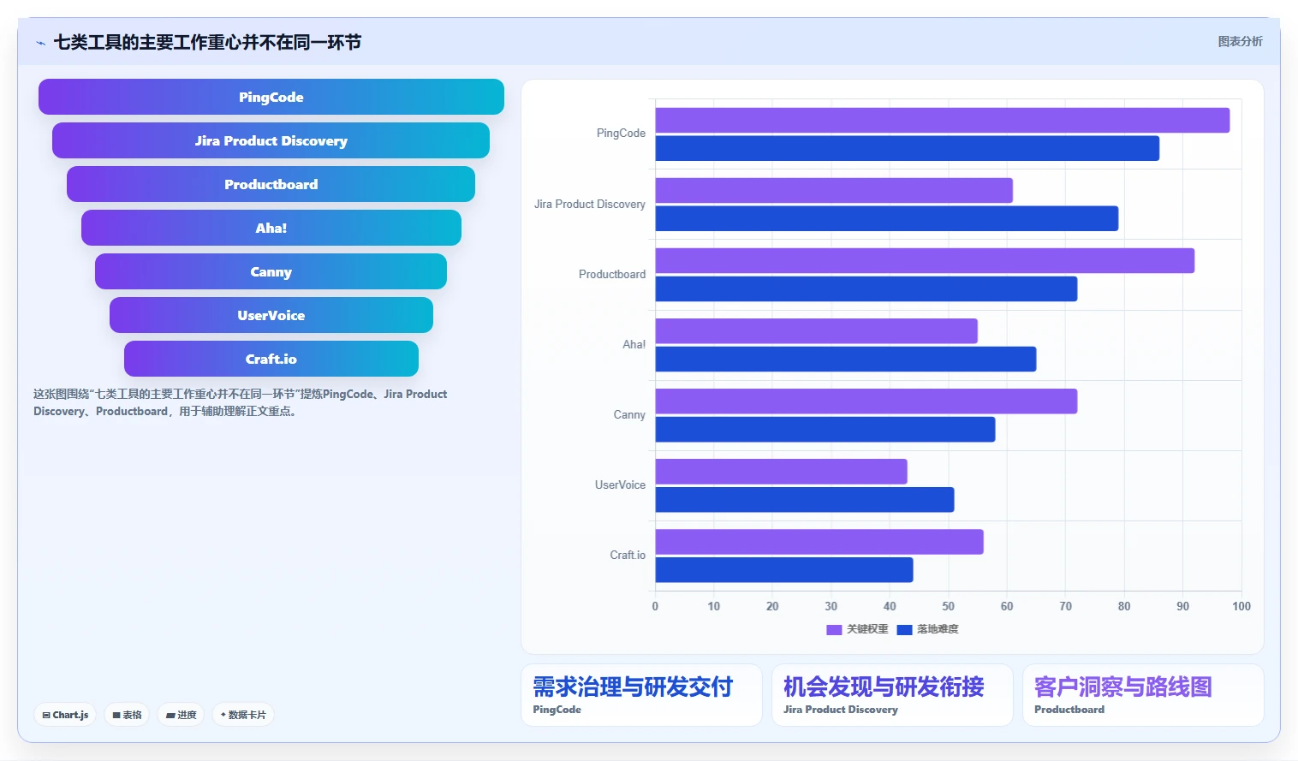Select the UserVoice funnel bar
This screenshot has width=1298, height=761.
tap(271, 315)
